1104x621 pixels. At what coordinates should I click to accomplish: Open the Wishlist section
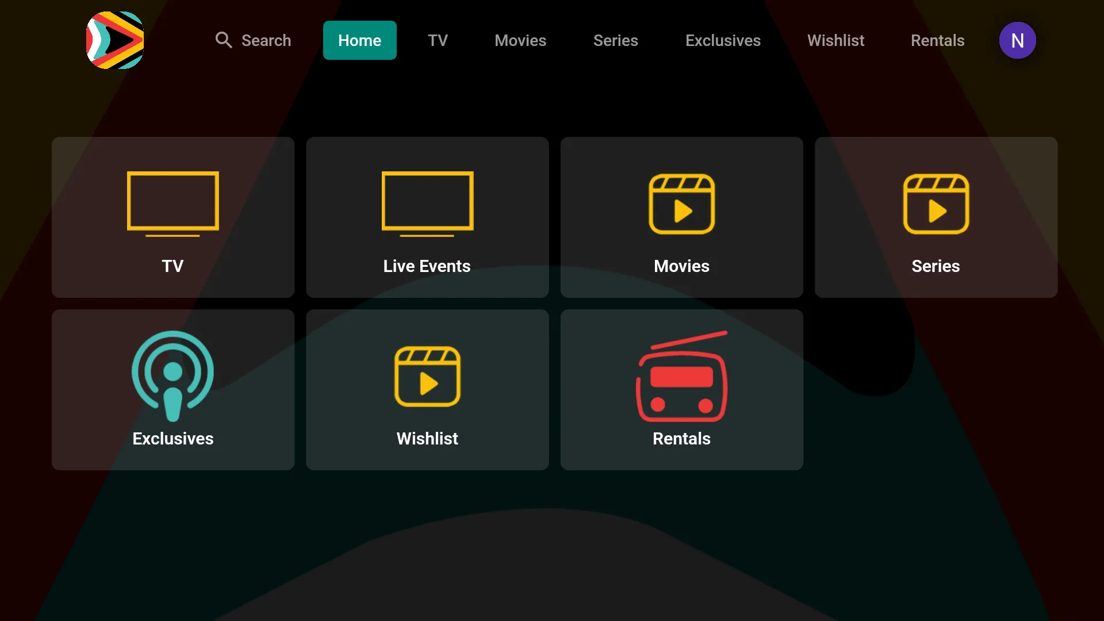[427, 389]
